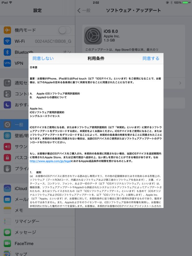Expand the details chevron in the update panel
Image resolution: width=192 pixels, height=256 pixels.
[x=180, y=83]
